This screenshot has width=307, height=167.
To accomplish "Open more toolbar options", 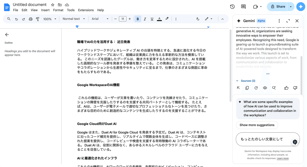I will coord(176,19).
